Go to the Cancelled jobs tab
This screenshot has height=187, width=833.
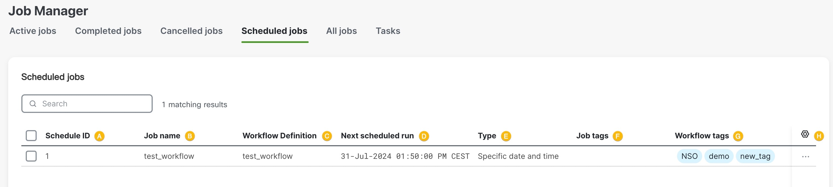click(x=192, y=31)
